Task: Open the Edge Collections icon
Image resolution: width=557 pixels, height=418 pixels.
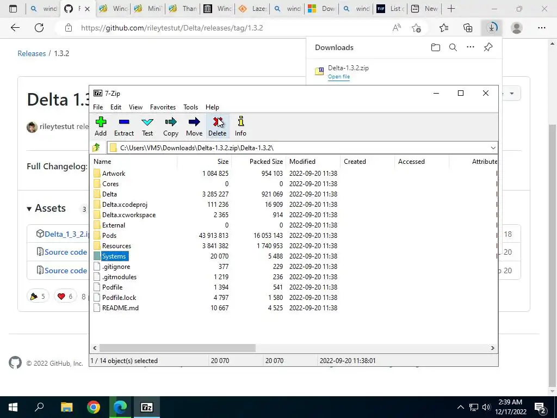Action: pyautogui.click(x=468, y=28)
